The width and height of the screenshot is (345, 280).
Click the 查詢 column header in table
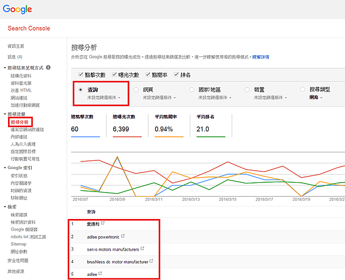91,212
